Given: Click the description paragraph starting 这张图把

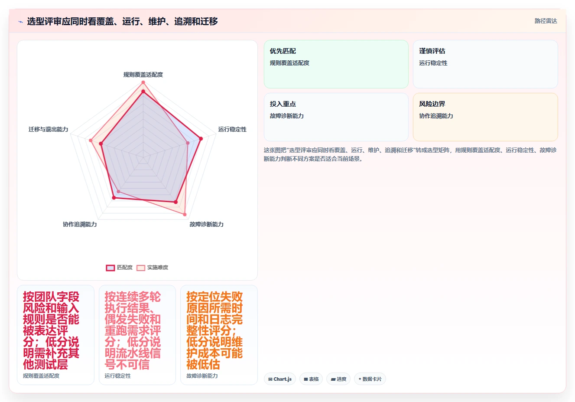Looking at the screenshot, I should [x=410, y=154].
